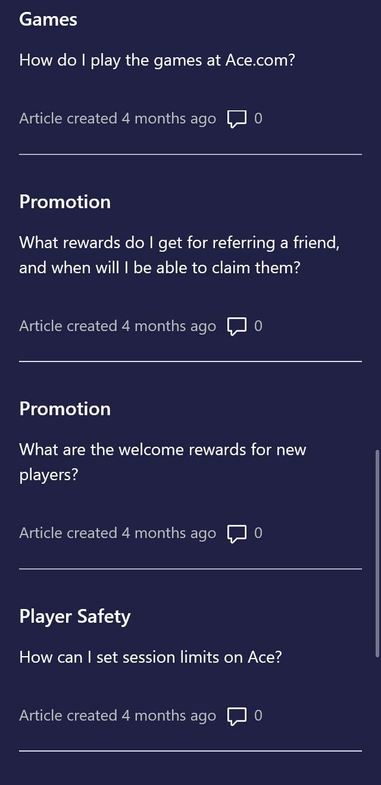Select the Promotion heading above the welcome rewards question

65,409
